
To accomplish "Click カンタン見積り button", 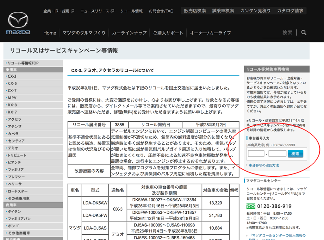I will 255,11.
